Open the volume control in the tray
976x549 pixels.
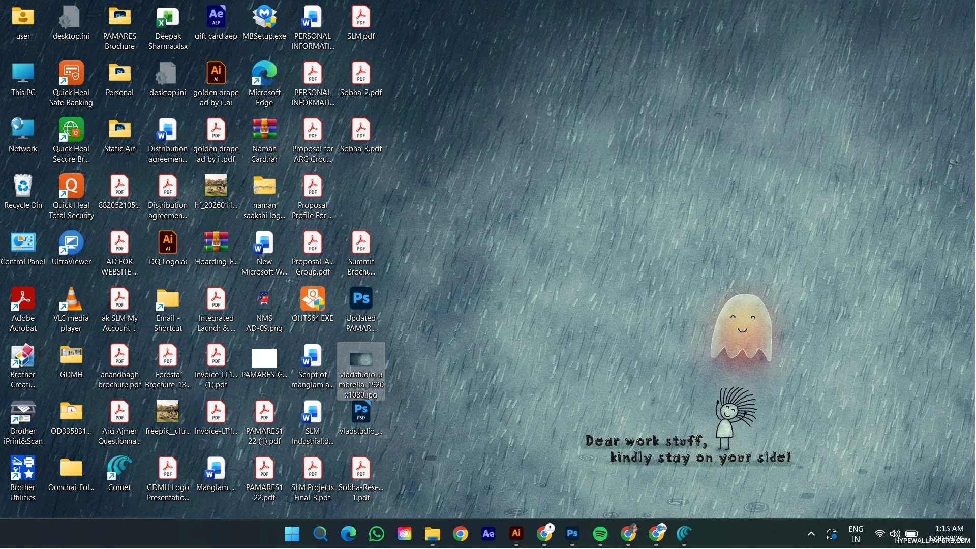tap(895, 534)
